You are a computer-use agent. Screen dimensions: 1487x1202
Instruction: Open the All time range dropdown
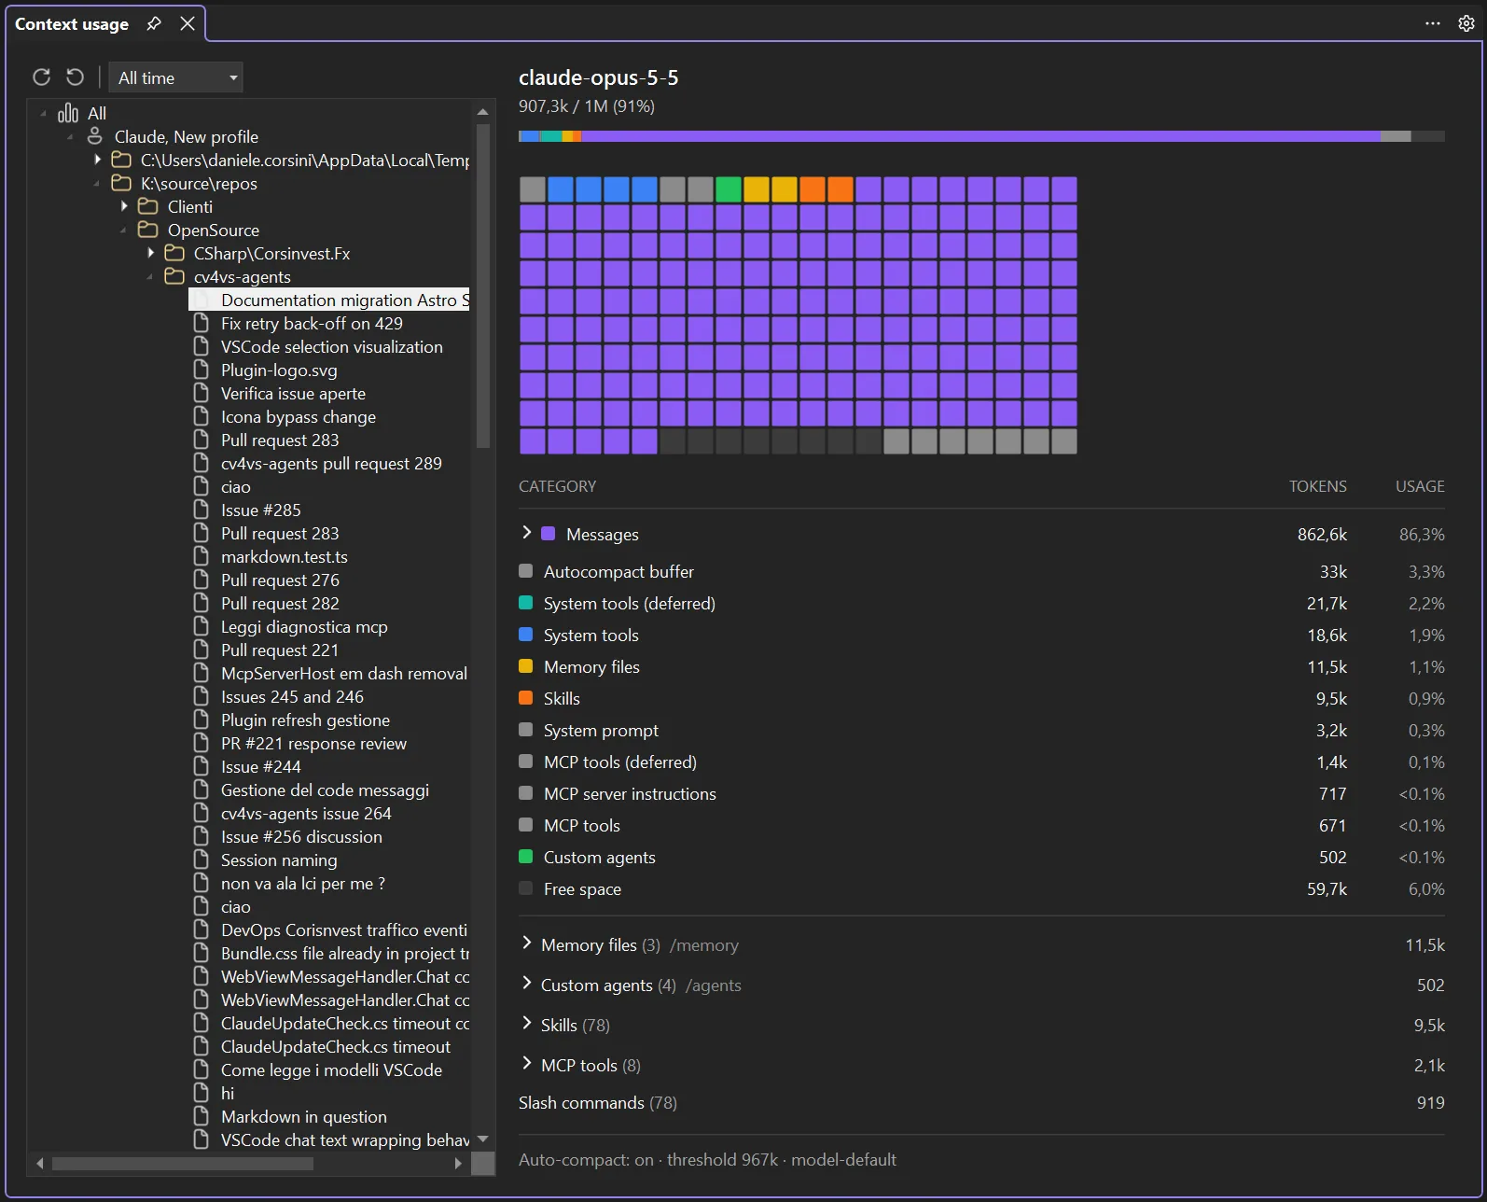(x=175, y=77)
